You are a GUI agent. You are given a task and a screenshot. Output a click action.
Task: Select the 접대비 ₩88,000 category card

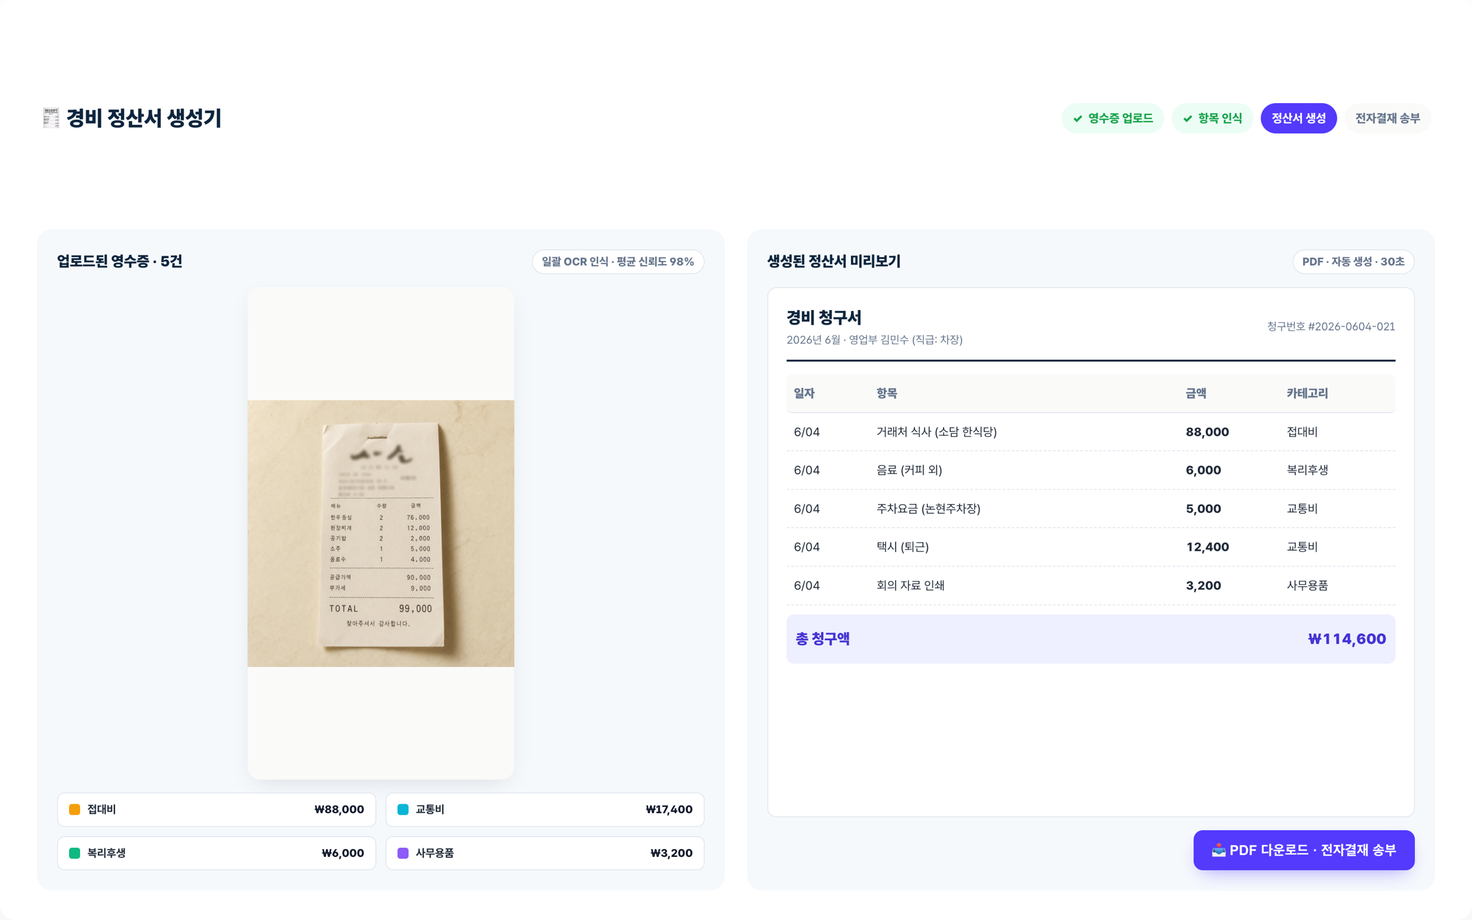coord(216,810)
